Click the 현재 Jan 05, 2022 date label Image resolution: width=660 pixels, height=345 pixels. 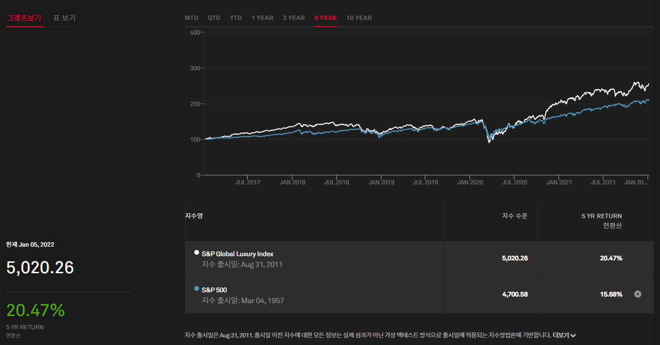click(x=30, y=245)
